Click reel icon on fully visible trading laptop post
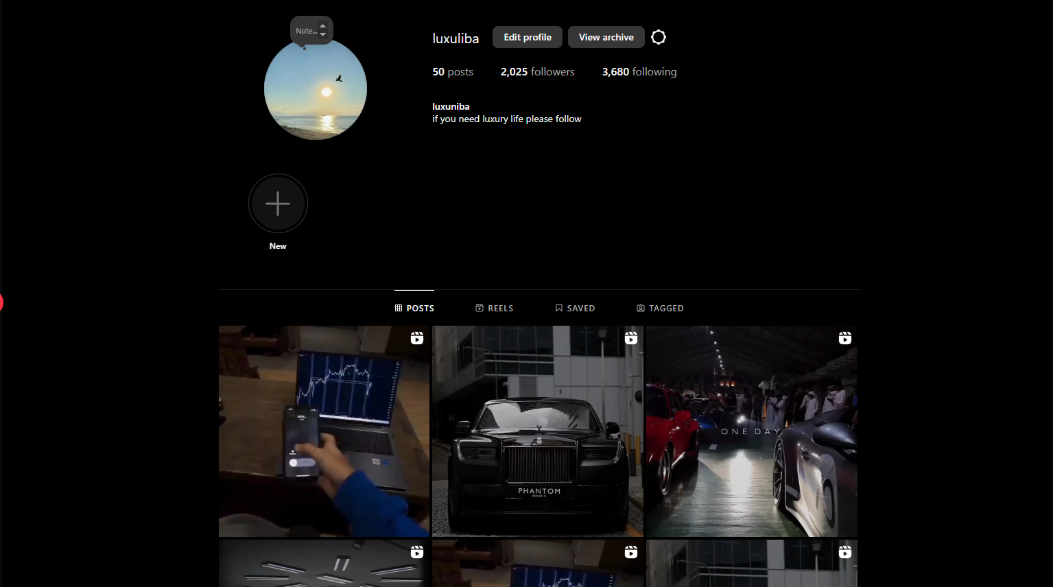The height and width of the screenshot is (587, 1053). click(x=416, y=338)
